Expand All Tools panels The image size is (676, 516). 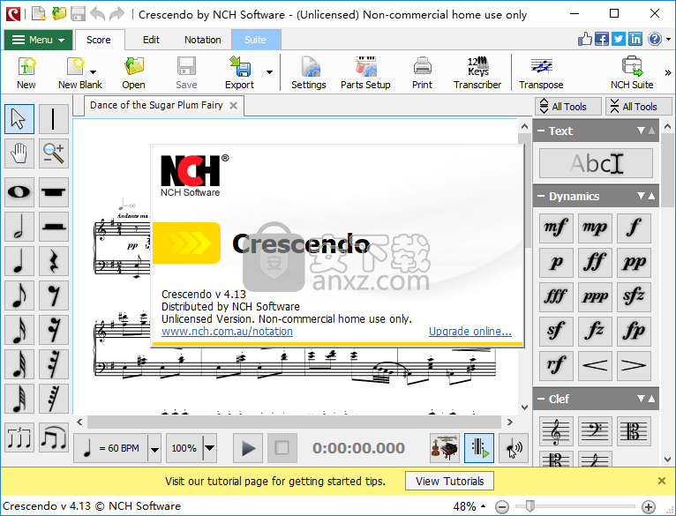point(568,107)
